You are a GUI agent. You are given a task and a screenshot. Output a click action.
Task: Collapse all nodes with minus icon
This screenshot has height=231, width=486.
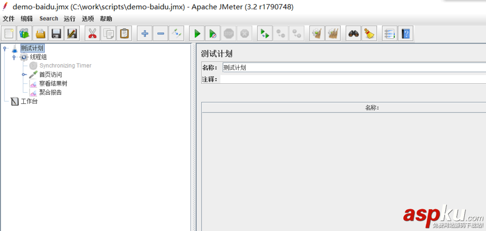(x=160, y=33)
